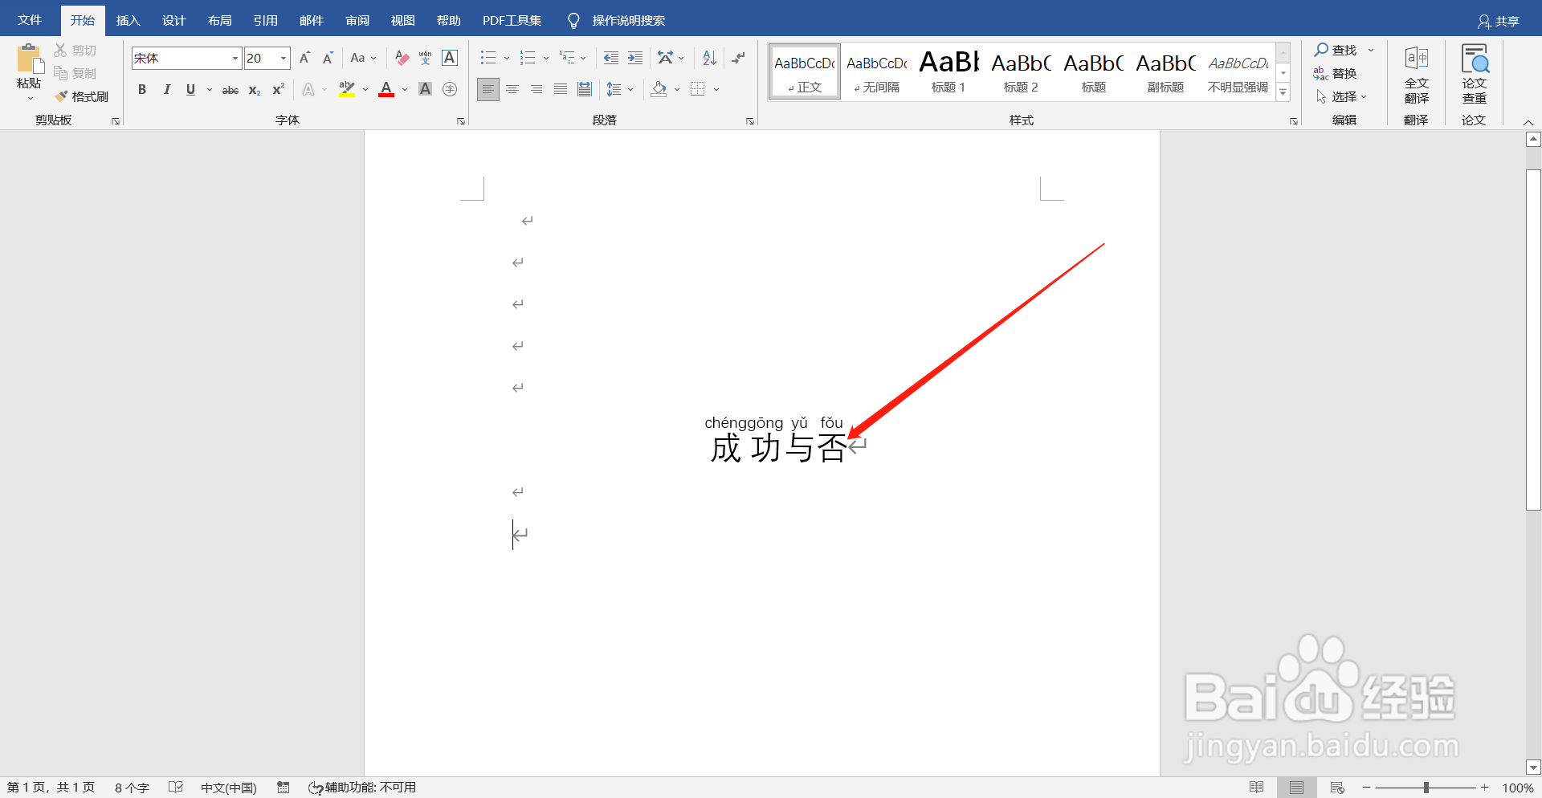Expand bullet list options arrow

(507, 58)
